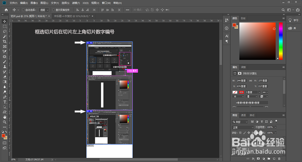Open the stroke line type dropdown
Image resolution: width=302 pixels, height=162 pixels.
coord(265,92)
